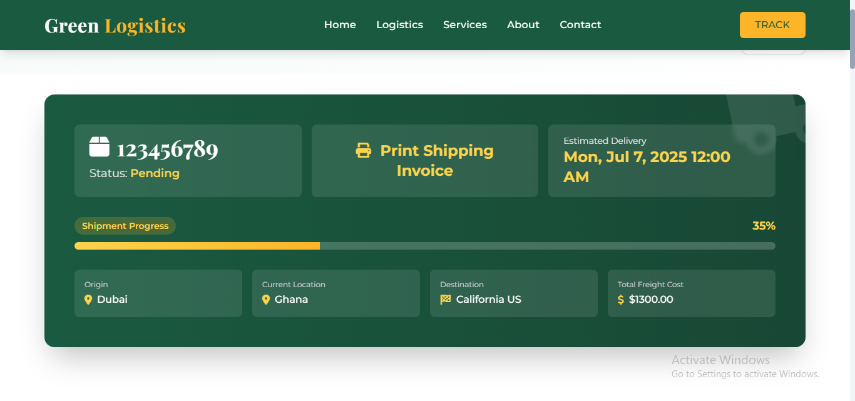The width and height of the screenshot is (855, 401).
Task: Click the Shipment Progress label badge
Action: click(x=125, y=226)
